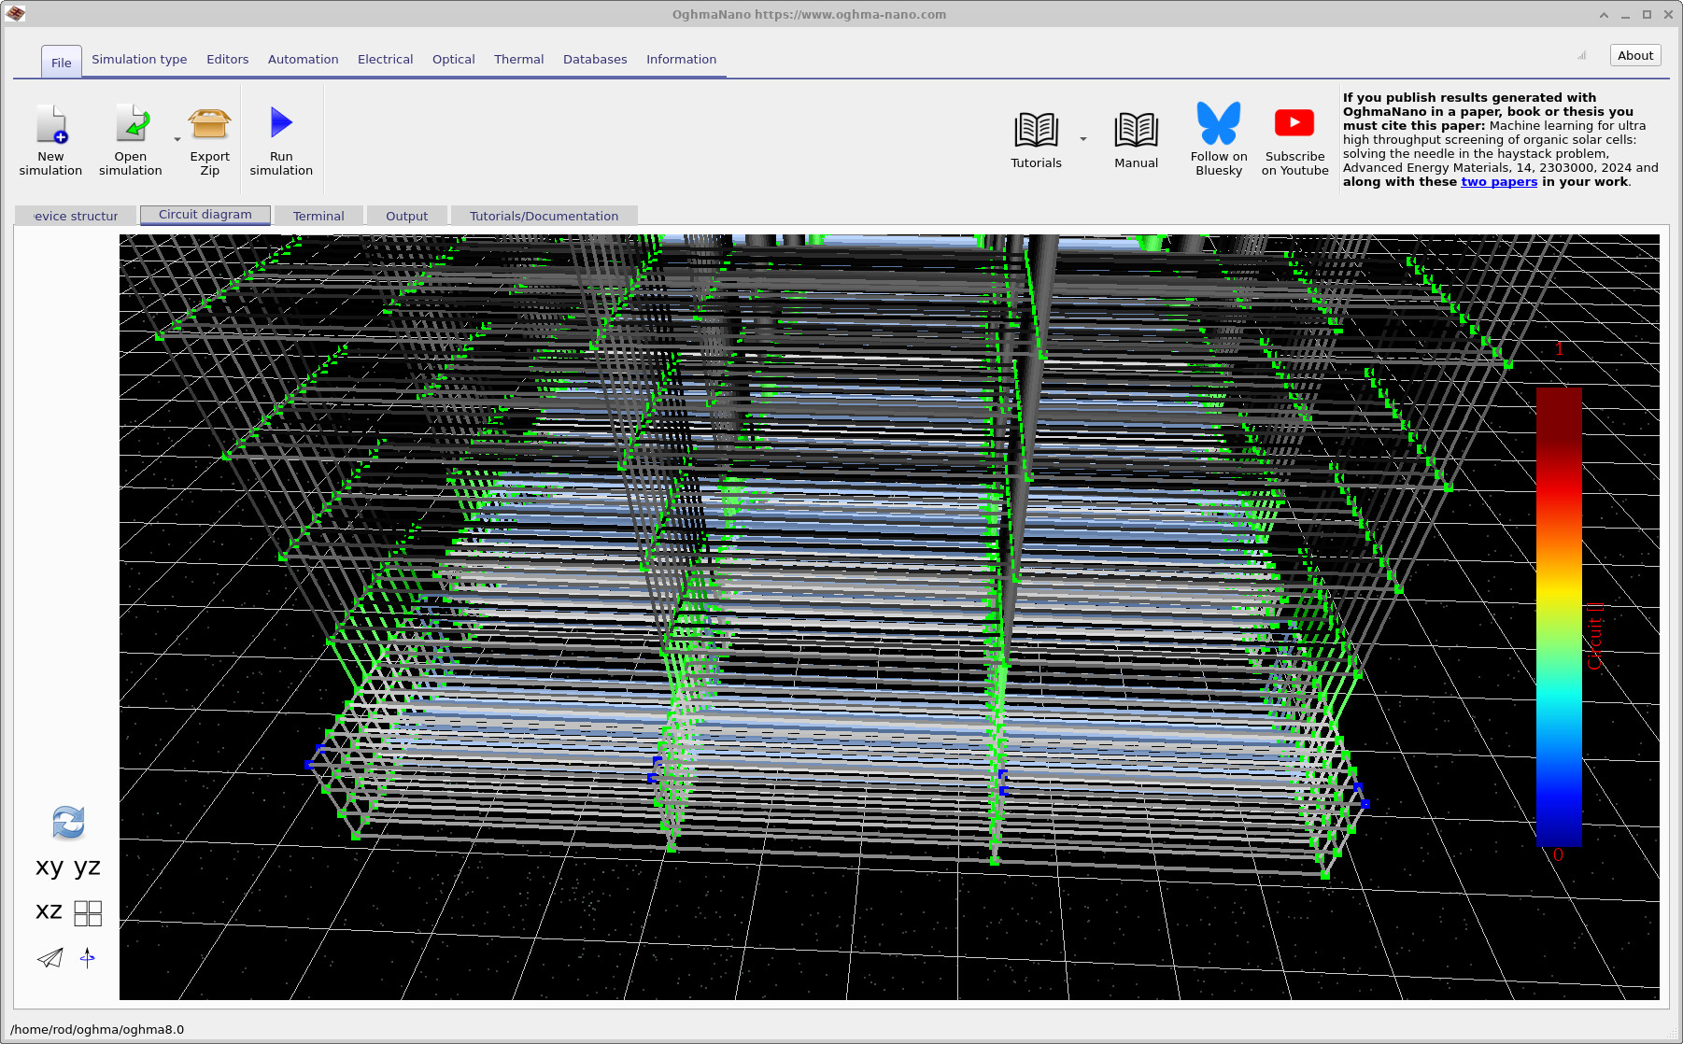Open the two papers hyperlink

(x=1498, y=182)
